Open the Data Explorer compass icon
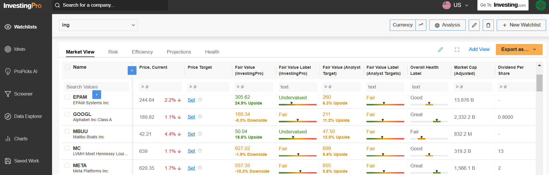This screenshot has width=549, height=175. pos(8,116)
